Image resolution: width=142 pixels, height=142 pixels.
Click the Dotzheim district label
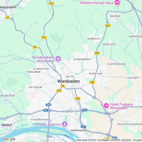[x=35, y=87]
